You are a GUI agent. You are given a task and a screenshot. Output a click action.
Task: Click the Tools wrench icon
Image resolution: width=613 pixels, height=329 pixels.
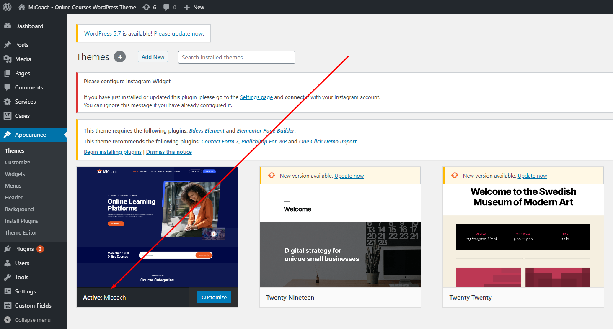point(8,277)
